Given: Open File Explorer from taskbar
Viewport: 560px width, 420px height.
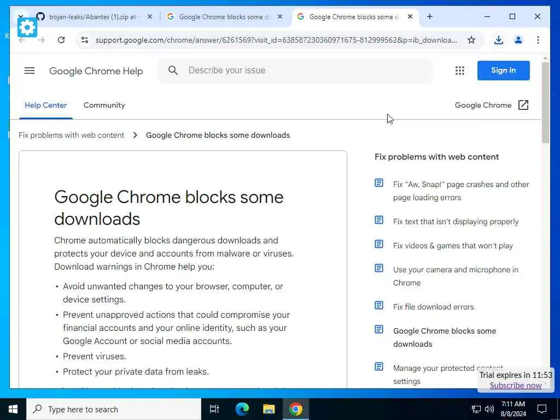Looking at the screenshot, I should [269, 409].
